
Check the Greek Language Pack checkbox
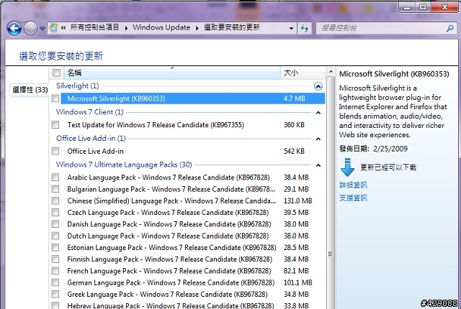pos(55,295)
